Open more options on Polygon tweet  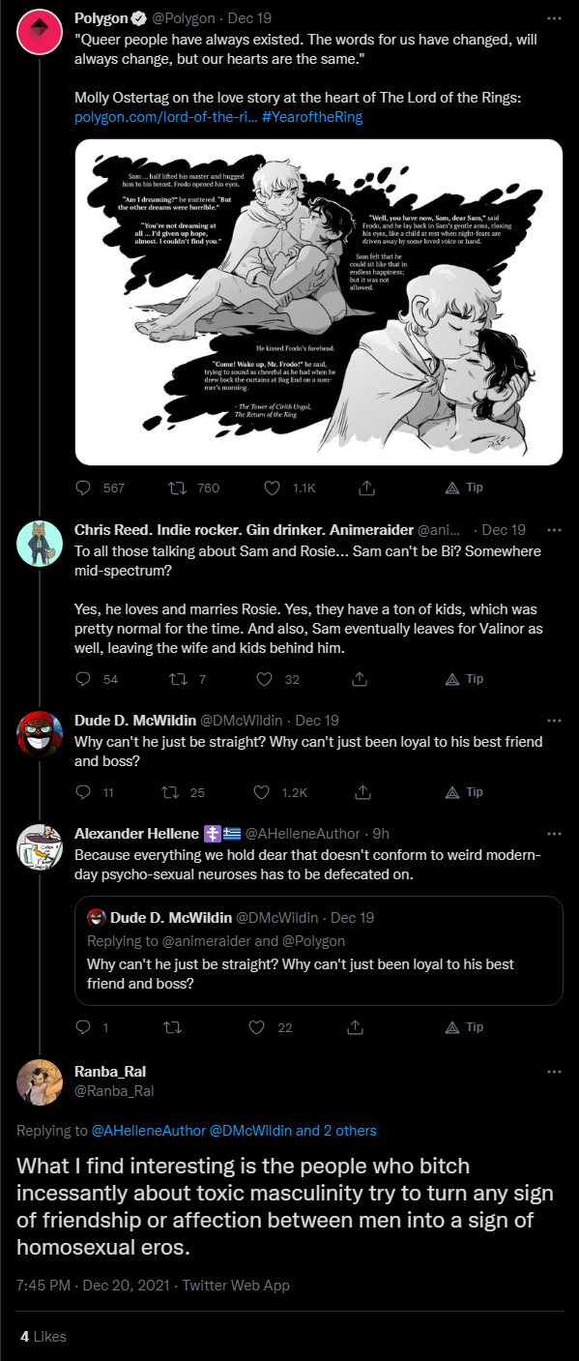pos(554,18)
